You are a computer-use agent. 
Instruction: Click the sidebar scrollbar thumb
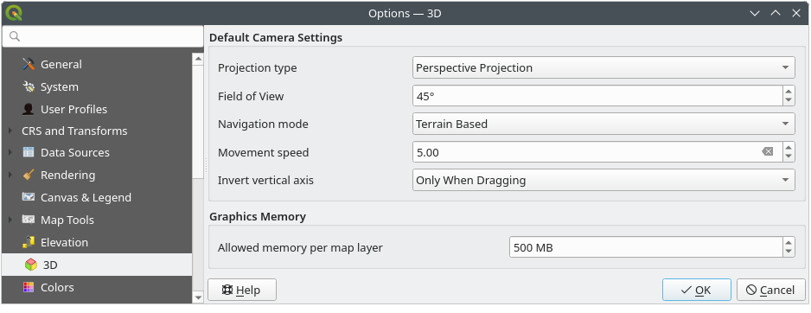pos(198,122)
